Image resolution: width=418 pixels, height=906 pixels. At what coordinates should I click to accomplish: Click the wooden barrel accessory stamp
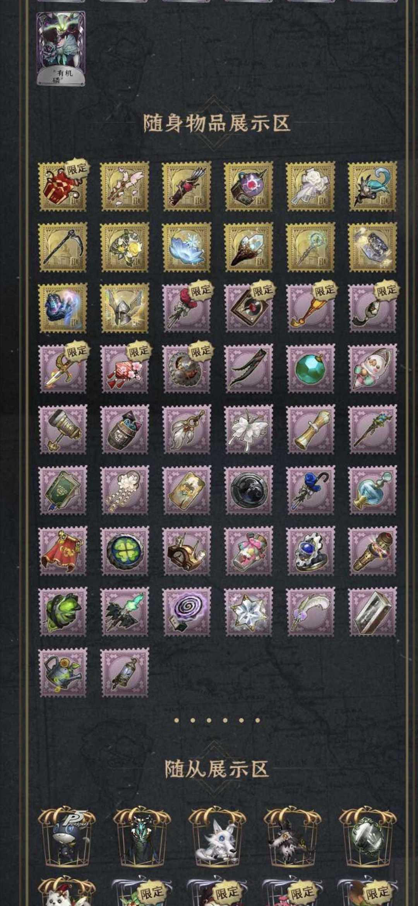[125, 429]
